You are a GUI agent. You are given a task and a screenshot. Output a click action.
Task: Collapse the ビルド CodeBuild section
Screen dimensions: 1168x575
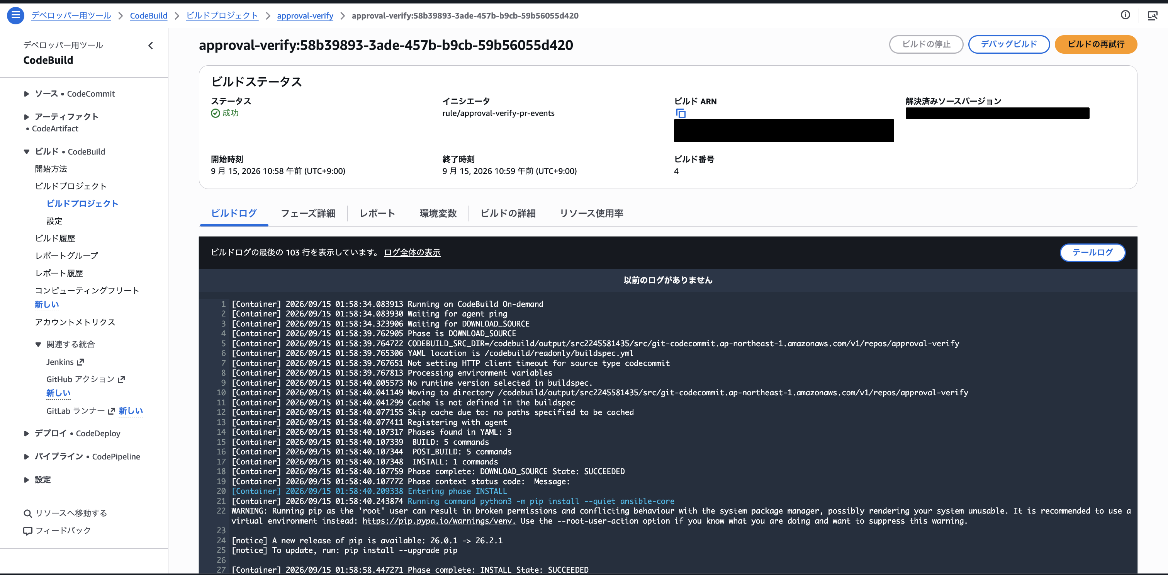click(x=26, y=151)
